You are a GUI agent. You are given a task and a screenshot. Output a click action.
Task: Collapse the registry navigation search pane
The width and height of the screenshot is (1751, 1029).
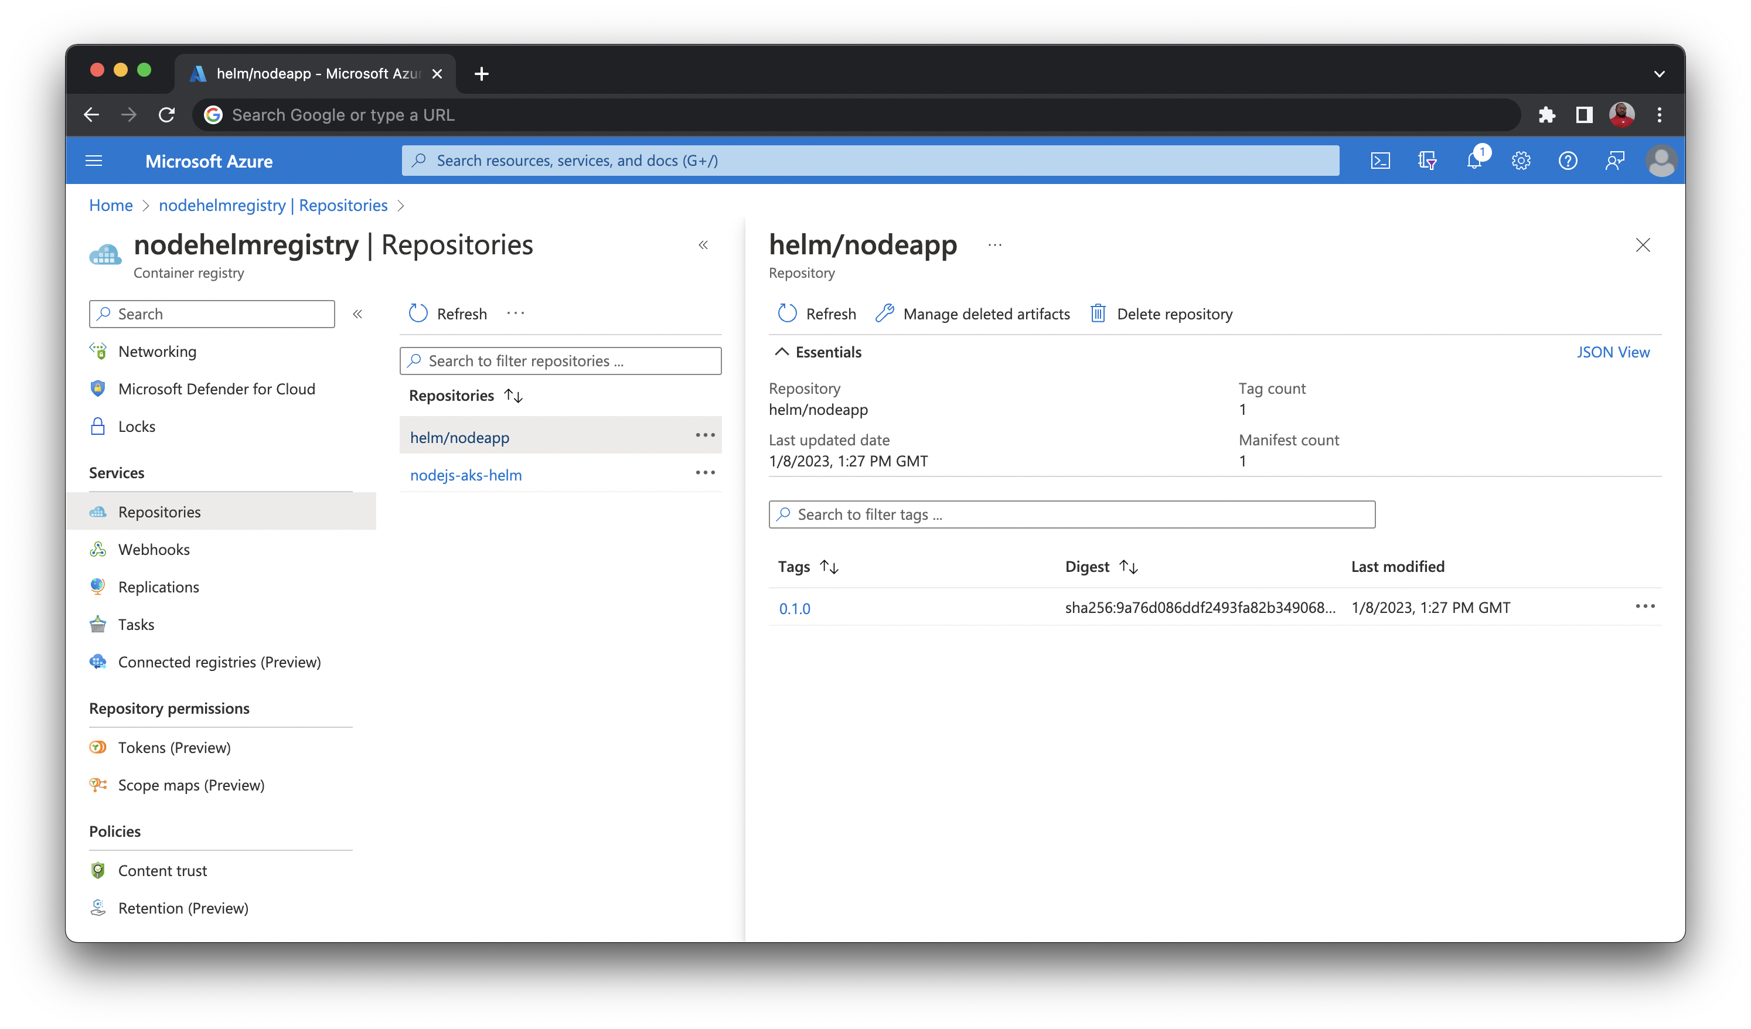pyautogui.click(x=358, y=314)
